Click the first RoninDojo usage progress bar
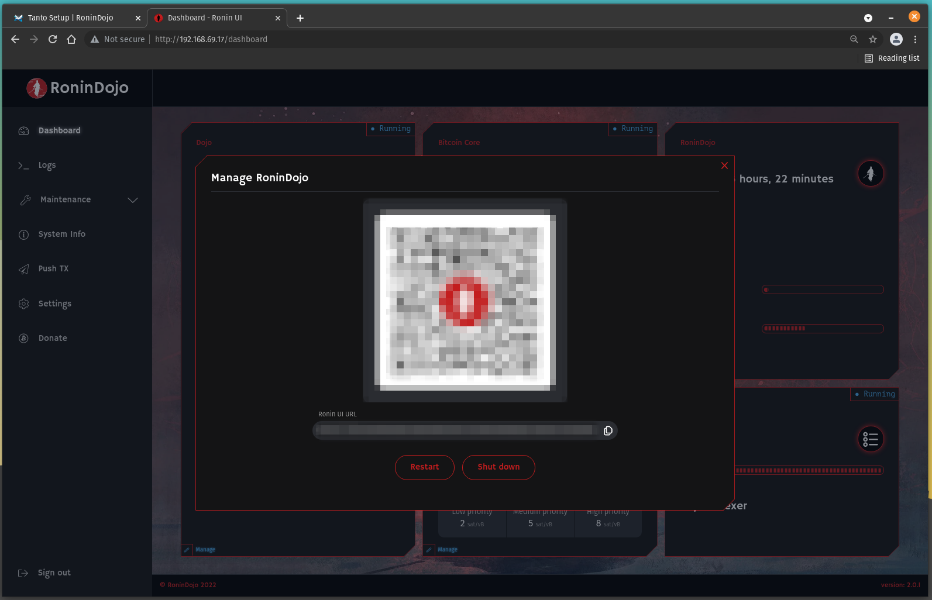This screenshot has height=600, width=932. coord(823,289)
